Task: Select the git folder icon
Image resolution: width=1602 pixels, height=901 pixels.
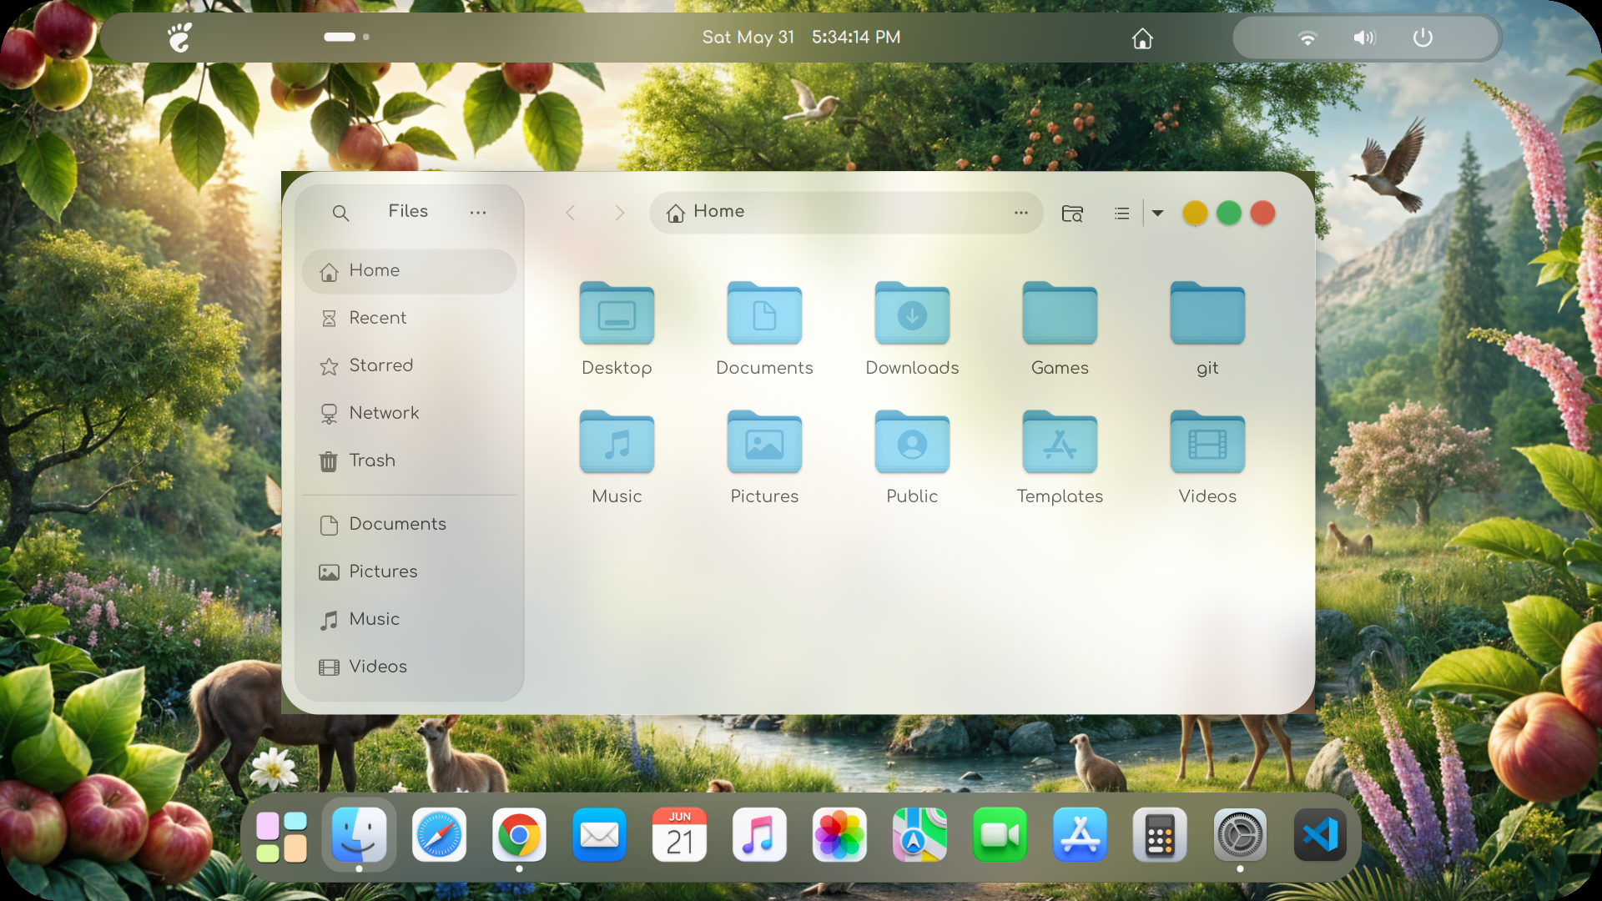Action: pos(1207,313)
